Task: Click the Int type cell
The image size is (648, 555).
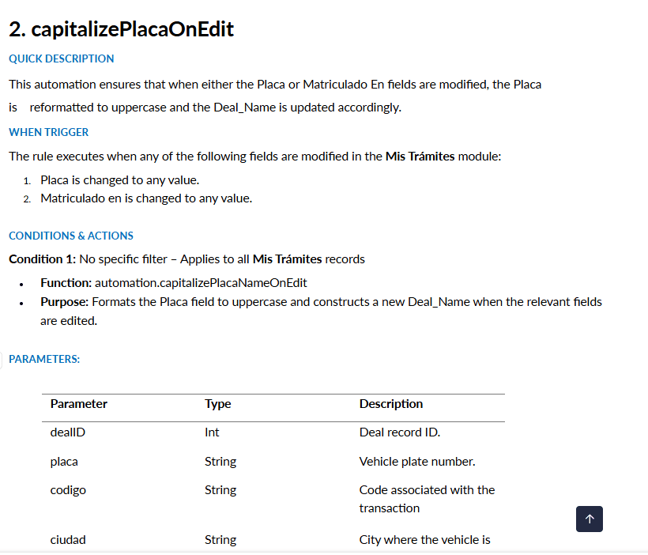Action: coord(212,432)
